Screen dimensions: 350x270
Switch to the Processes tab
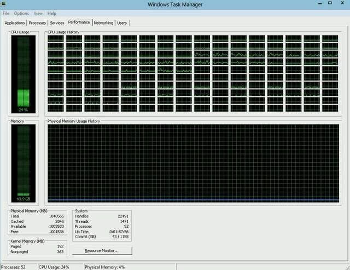pos(37,23)
